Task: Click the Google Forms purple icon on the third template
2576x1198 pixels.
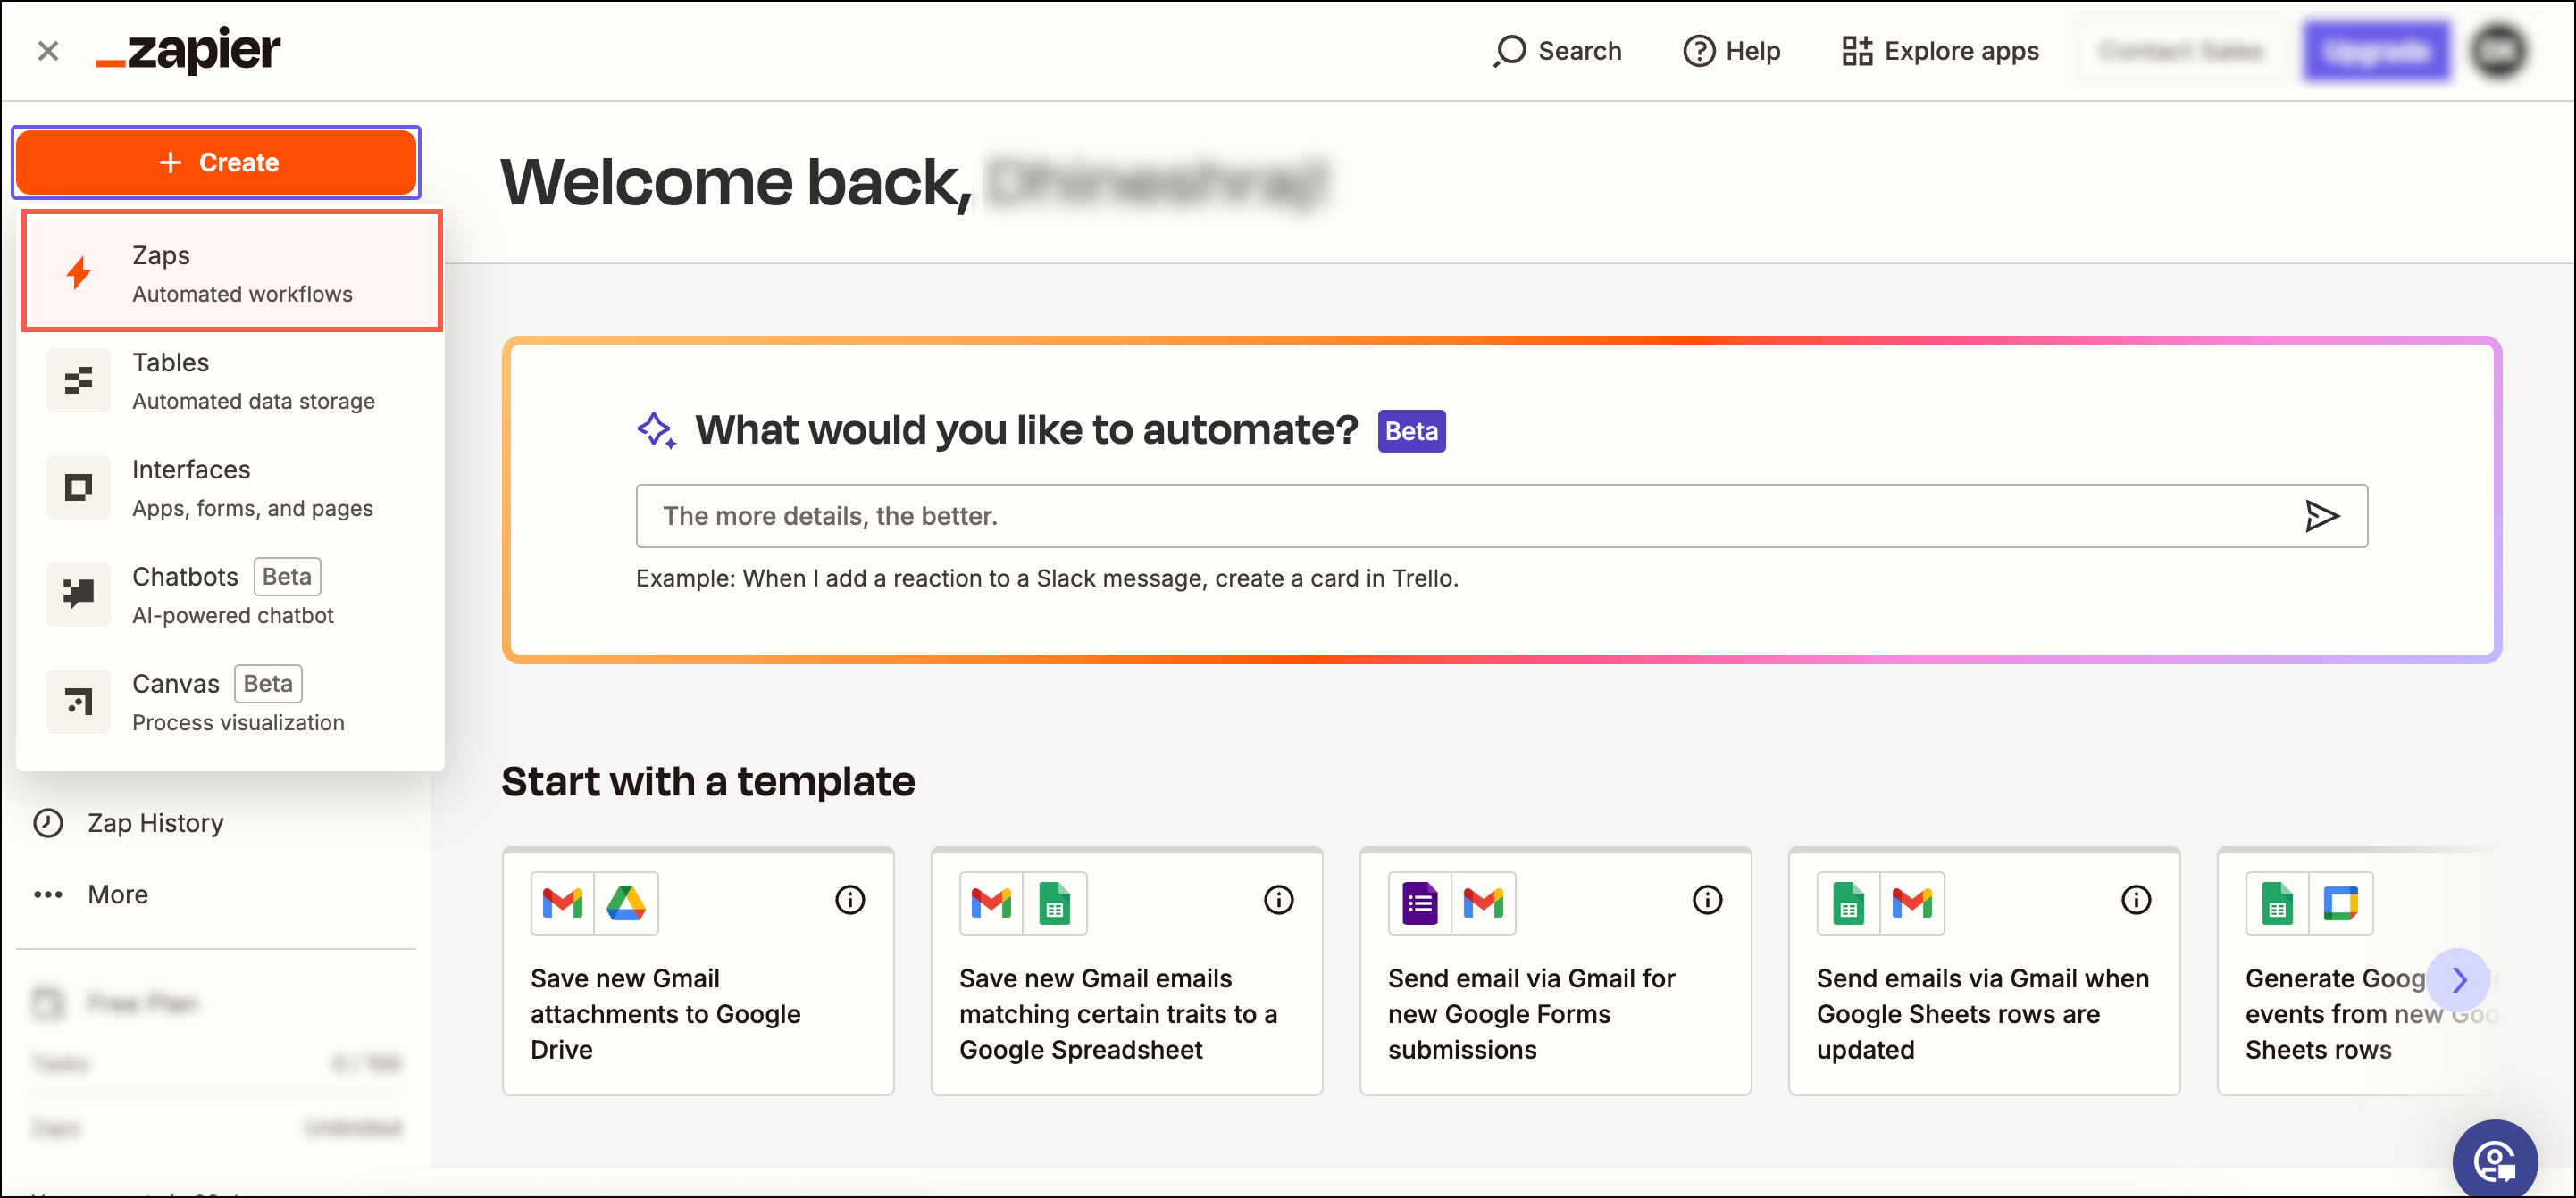Action: tap(1420, 903)
